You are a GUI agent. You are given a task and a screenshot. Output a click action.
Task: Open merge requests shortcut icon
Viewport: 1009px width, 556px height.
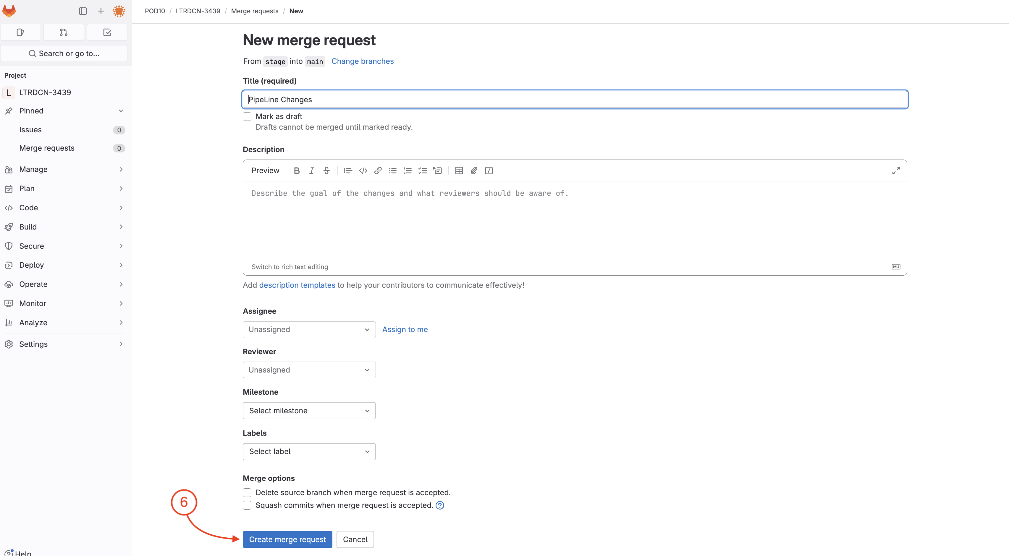[x=64, y=32]
